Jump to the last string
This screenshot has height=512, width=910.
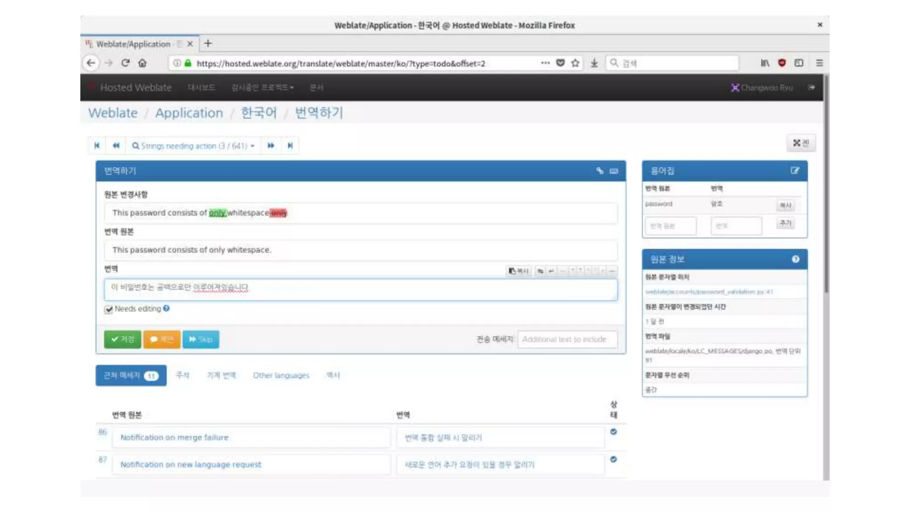pos(290,146)
